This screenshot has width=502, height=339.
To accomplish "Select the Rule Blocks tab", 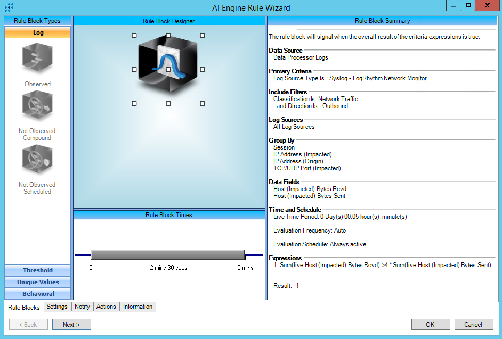I will pyautogui.click(x=24, y=307).
